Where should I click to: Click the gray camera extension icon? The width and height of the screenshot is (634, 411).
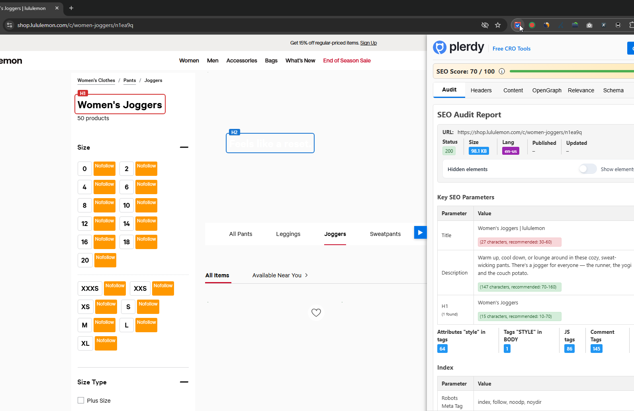coord(589,25)
